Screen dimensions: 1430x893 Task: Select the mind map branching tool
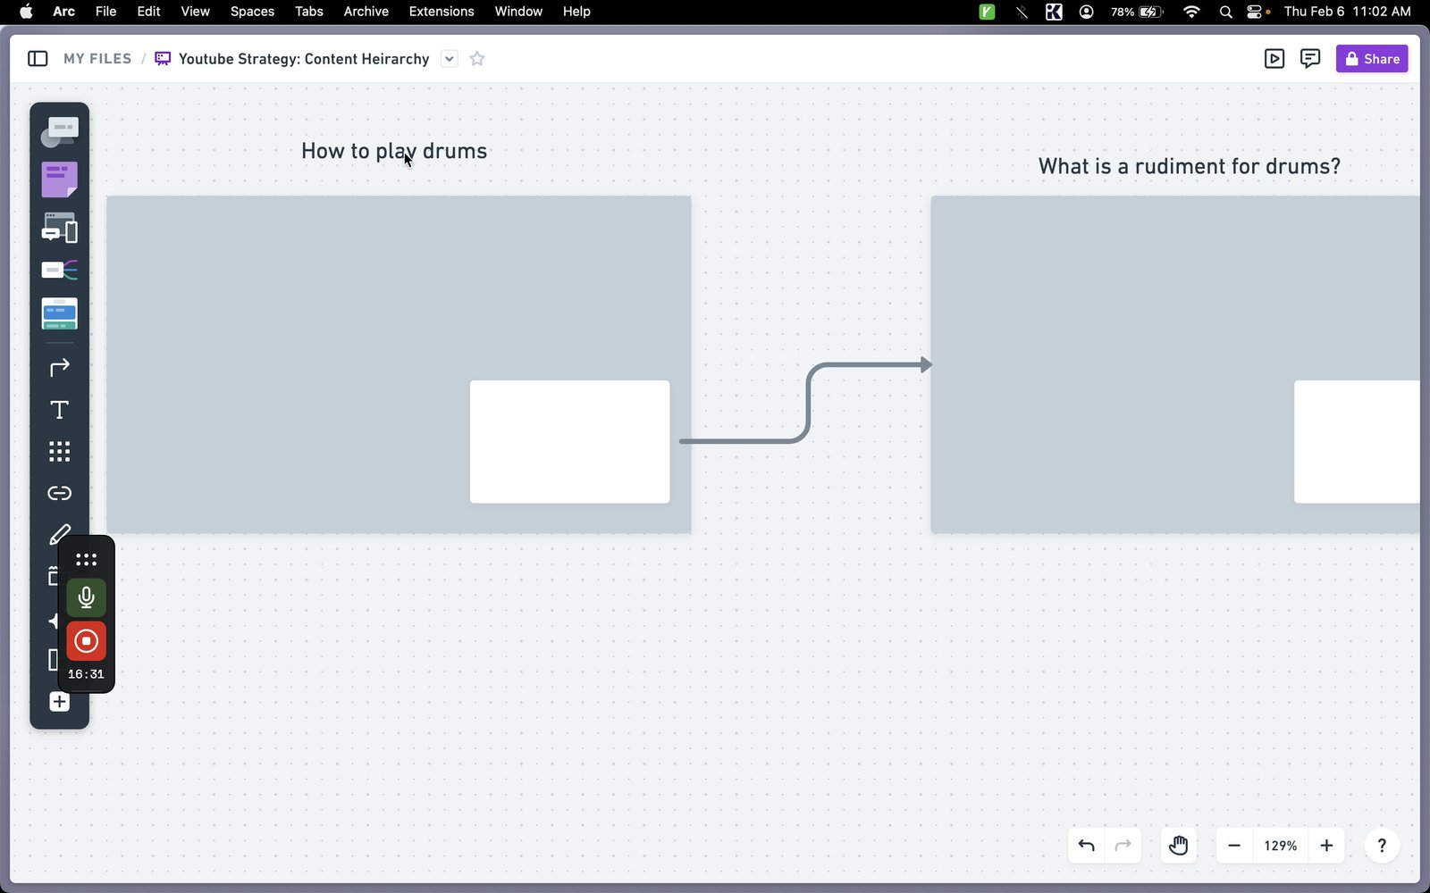click(x=60, y=270)
